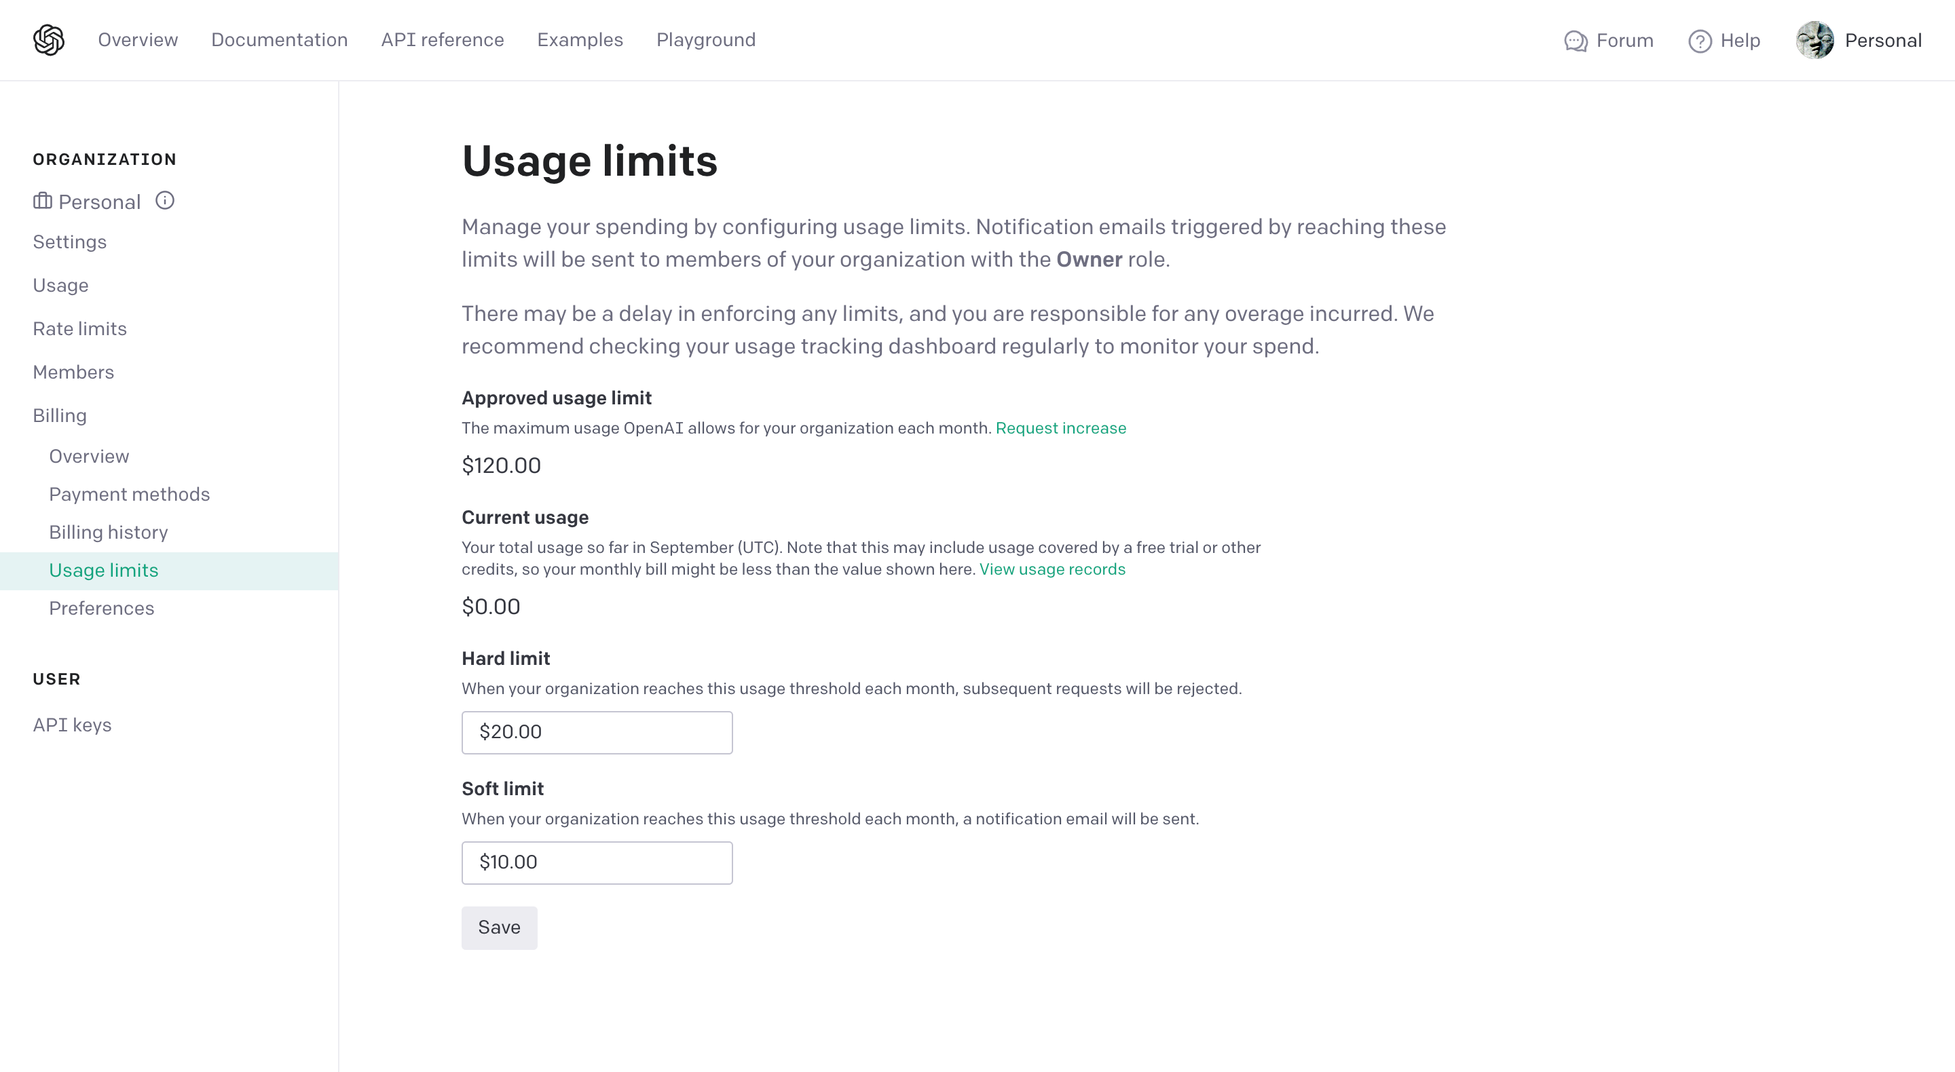Viewport: 1955px width, 1072px height.
Task: Go to Payment methods in the sidebar
Action: [x=129, y=495]
